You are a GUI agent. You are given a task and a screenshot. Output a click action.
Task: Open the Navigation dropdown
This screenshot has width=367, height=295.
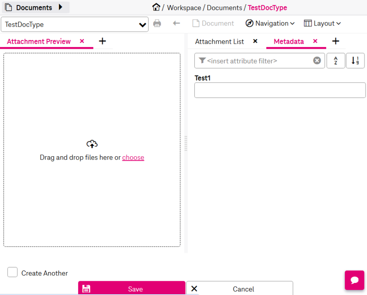pyautogui.click(x=270, y=23)
